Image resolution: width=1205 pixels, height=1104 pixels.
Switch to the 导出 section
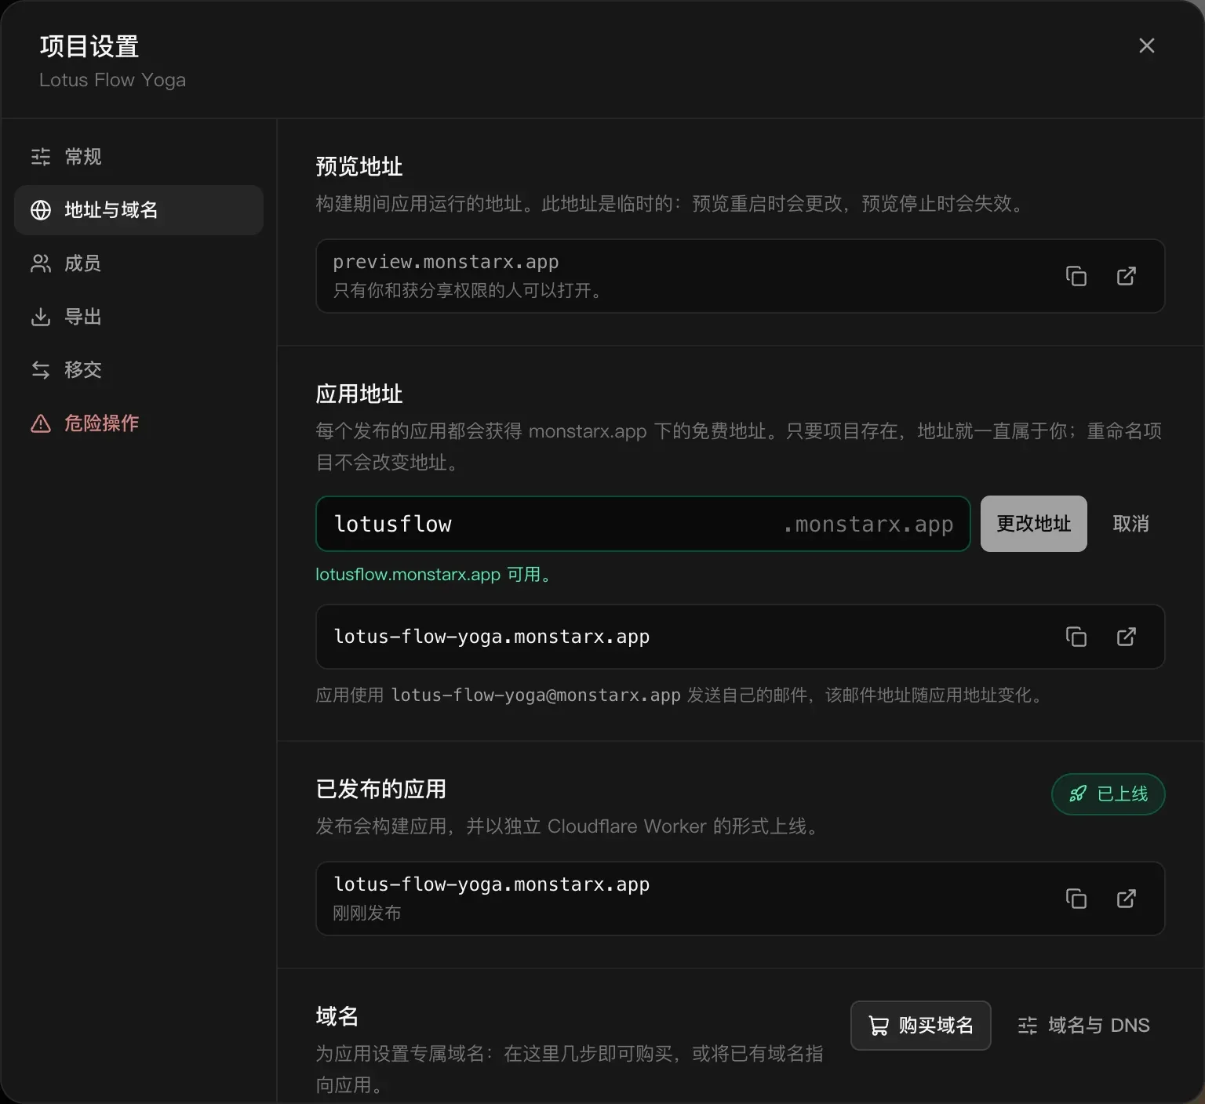[139, 317]
